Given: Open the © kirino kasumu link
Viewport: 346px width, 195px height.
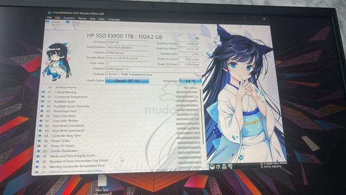Looking at the screenshot, I should tap(271, 166).
